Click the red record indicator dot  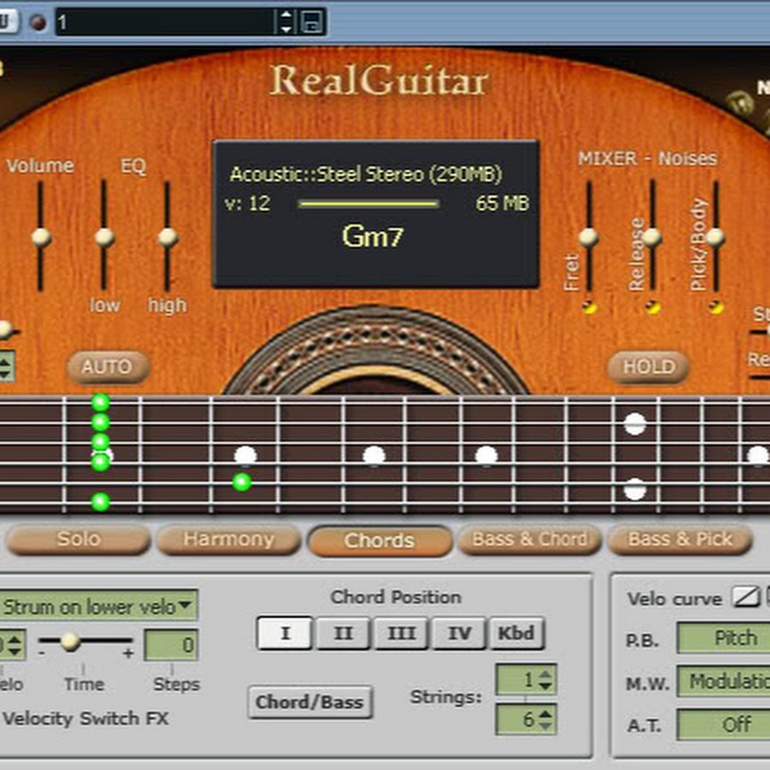[38, 22]
